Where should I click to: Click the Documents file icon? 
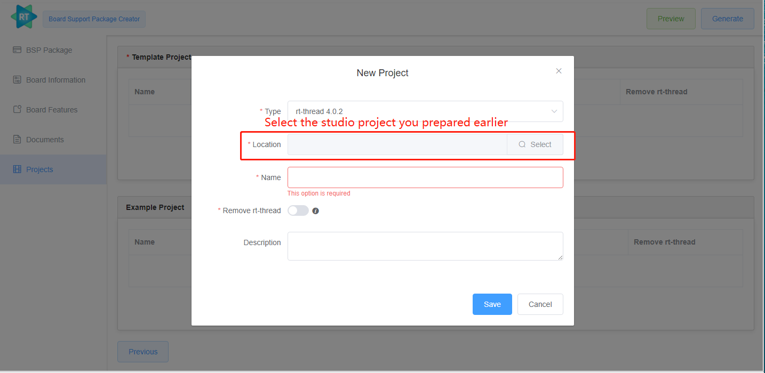tap(17, 139)
